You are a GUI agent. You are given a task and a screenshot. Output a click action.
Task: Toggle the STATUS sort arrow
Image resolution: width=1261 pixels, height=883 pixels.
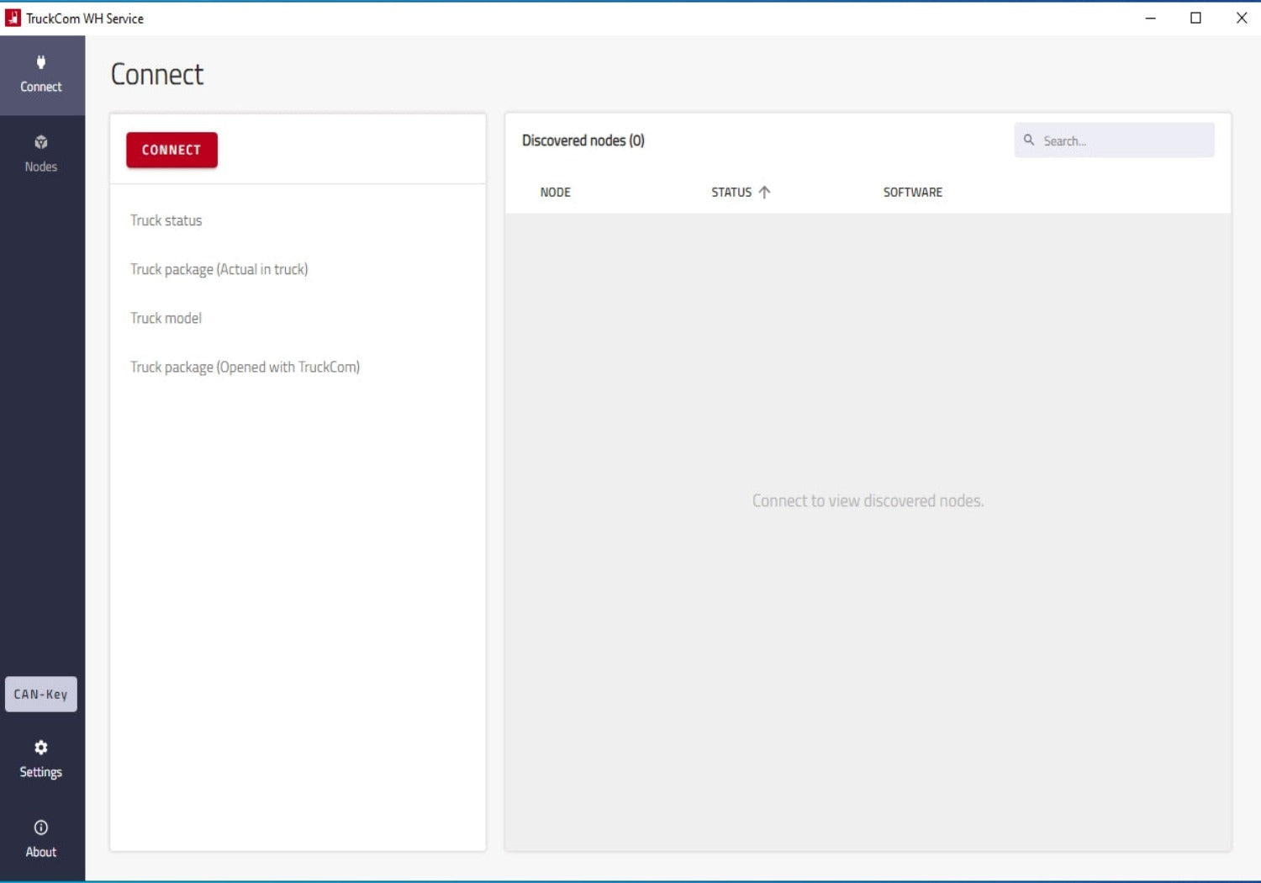pyautogui.click(x=764, y=192)
